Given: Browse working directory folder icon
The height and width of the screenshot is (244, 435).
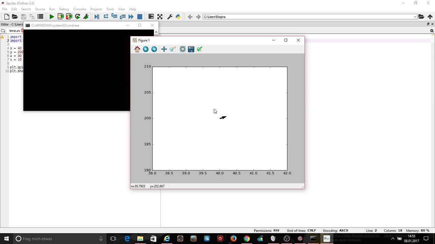Looking at the screenshot, I should 421,17.
